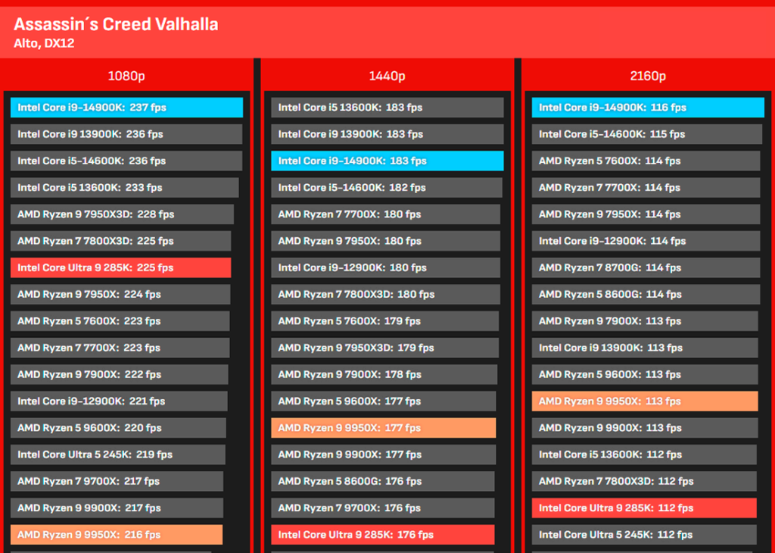Click the AMD Ryzen 7 8700G 114 fps bar
This screenshot has height=553, width=775.
pos(646,267)
